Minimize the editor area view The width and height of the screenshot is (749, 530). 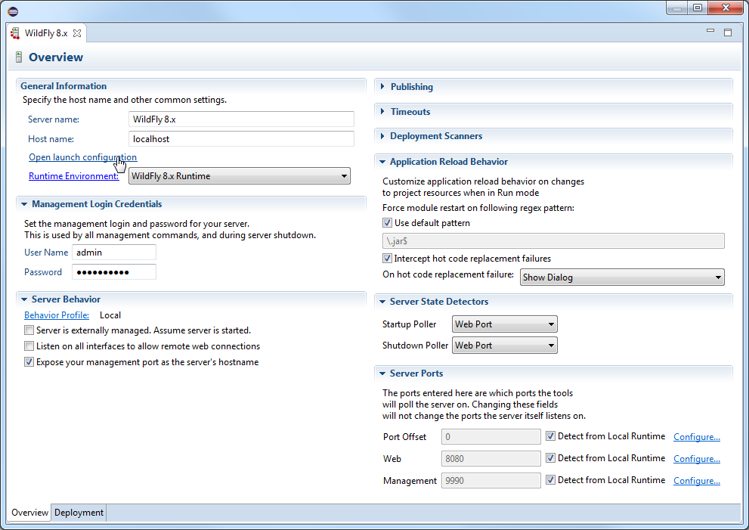click(x=710, y=32)
